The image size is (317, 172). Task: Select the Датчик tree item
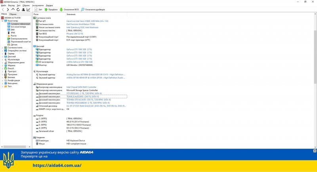point(14,44)
